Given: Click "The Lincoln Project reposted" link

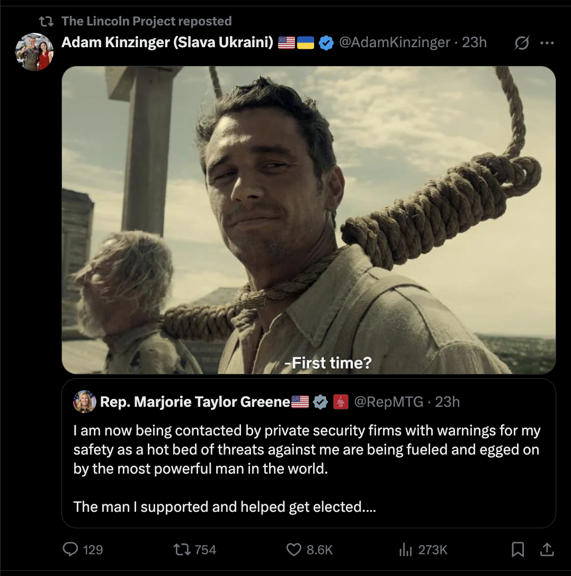Looking at the screenshot, I should tap(146, 21).
